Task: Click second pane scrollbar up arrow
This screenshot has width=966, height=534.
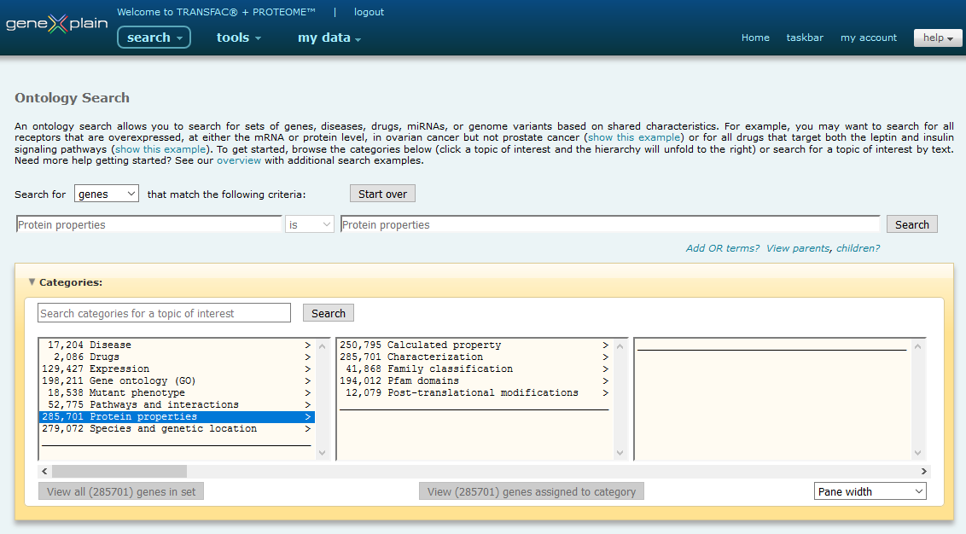Action: tap(620, 347)
